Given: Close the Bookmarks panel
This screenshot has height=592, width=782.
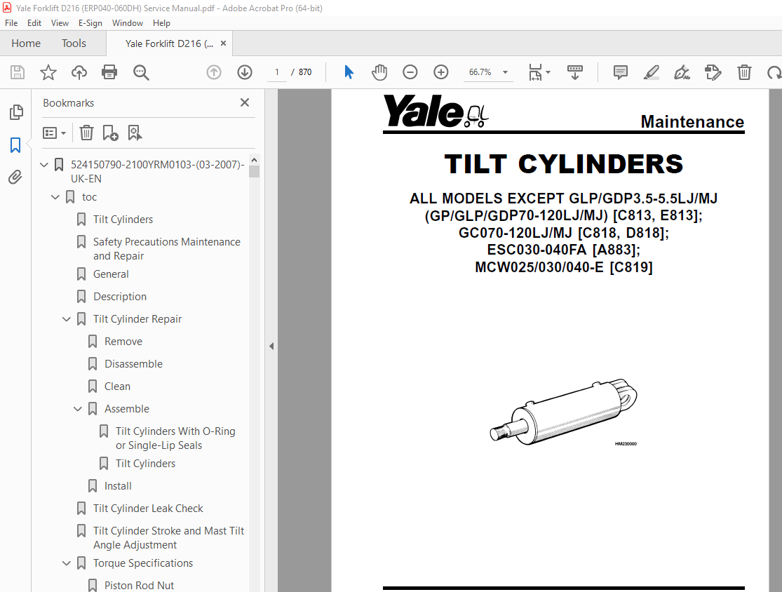Looking at the screenshot, I should (244, 102).
